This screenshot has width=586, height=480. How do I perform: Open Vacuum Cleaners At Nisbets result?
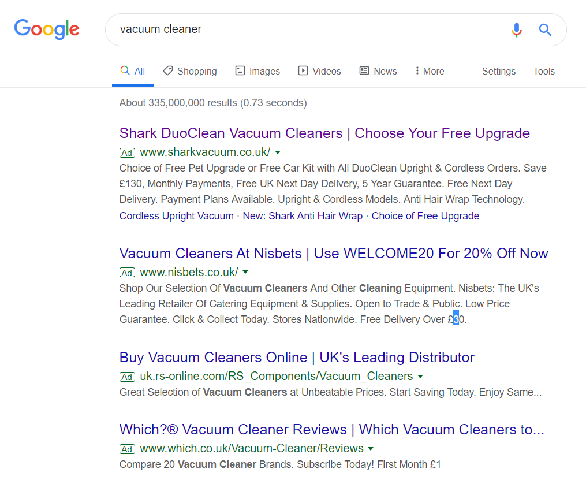334,254
